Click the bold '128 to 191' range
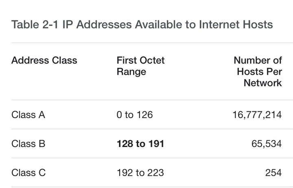The width and height of the screenshot is (293, 188). [x=140, y=144]
